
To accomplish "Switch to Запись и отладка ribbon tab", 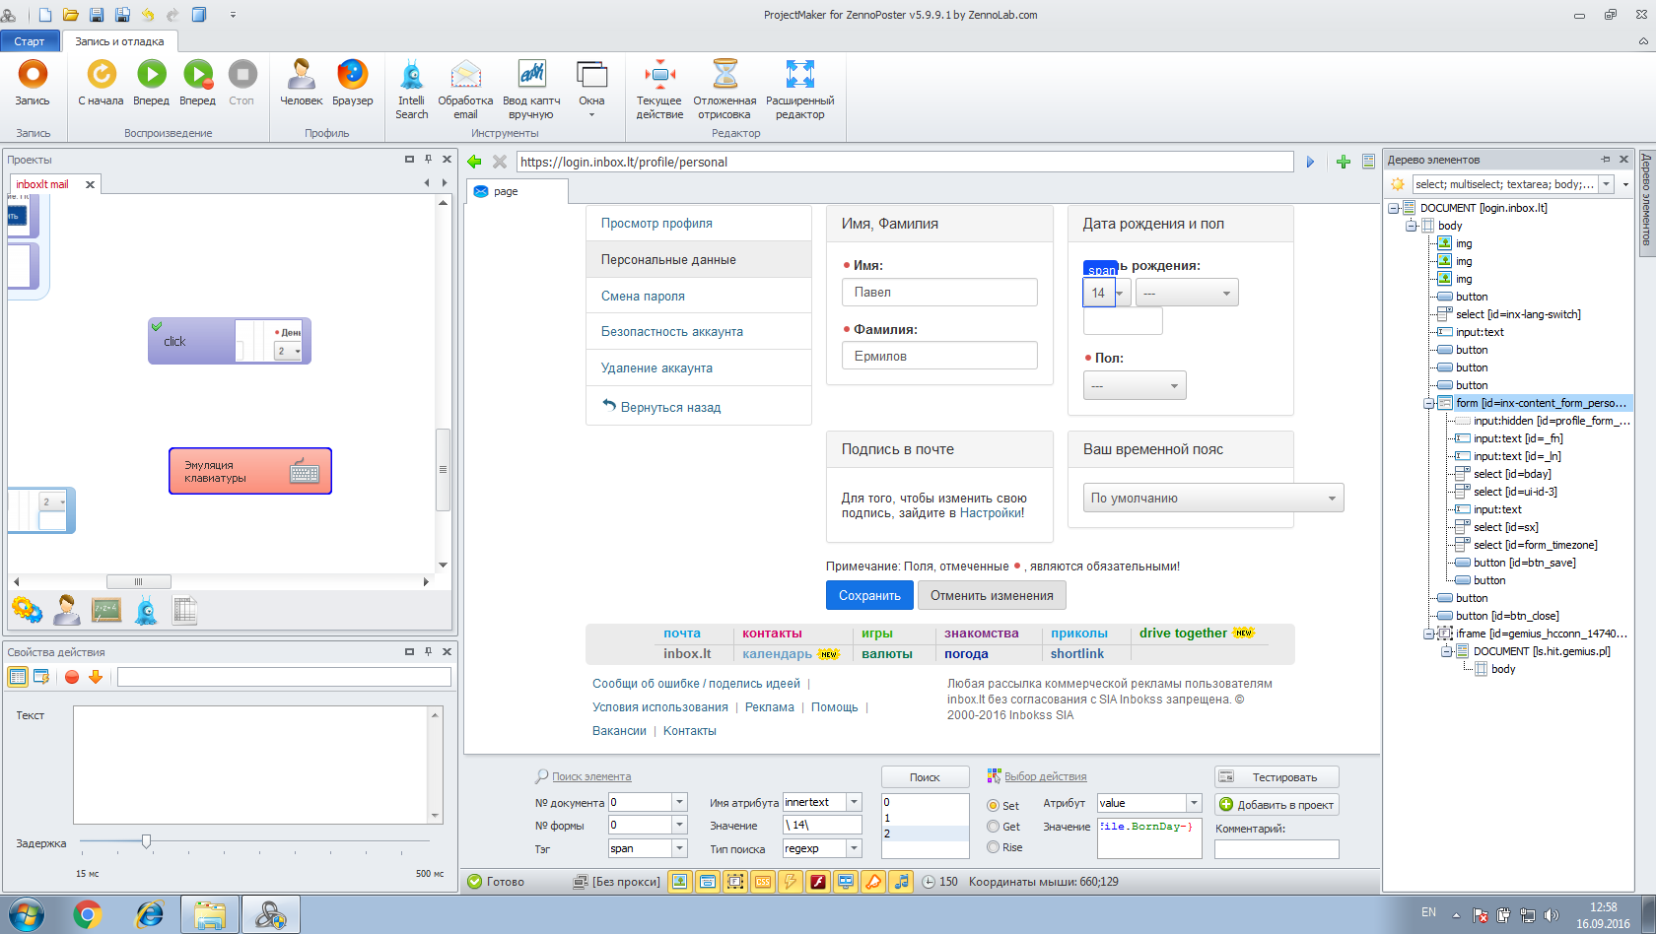I will [119, 41].
